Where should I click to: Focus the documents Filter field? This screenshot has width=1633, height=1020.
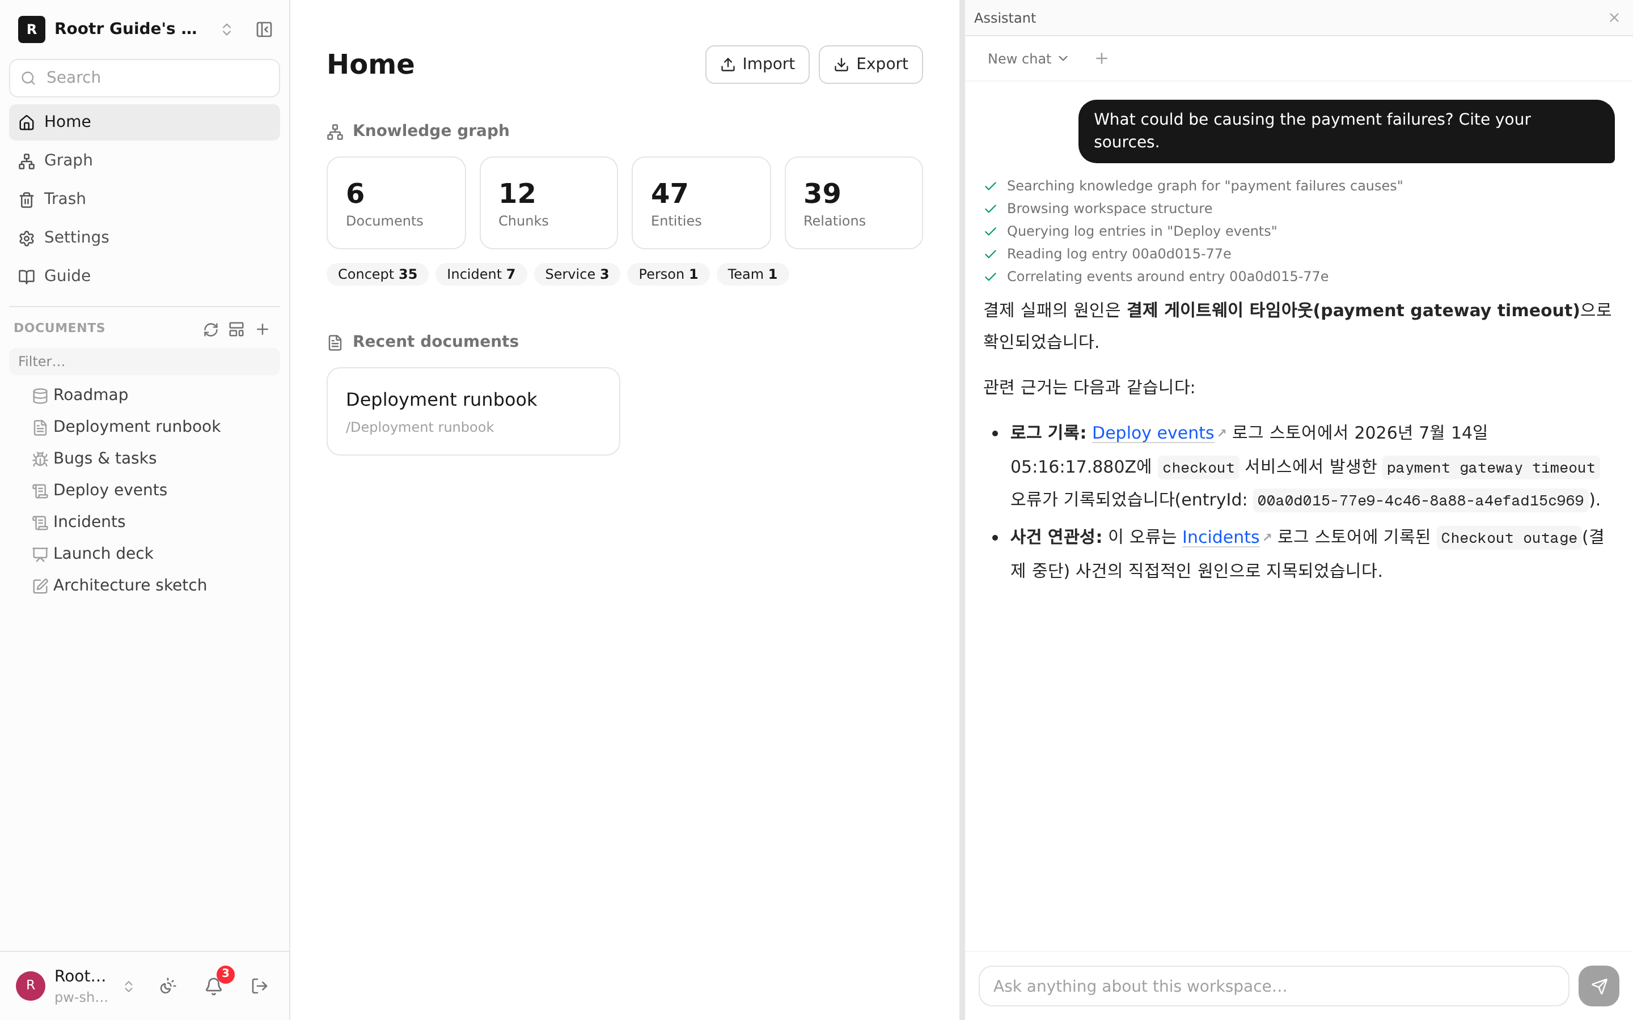[x=145, y=361]
